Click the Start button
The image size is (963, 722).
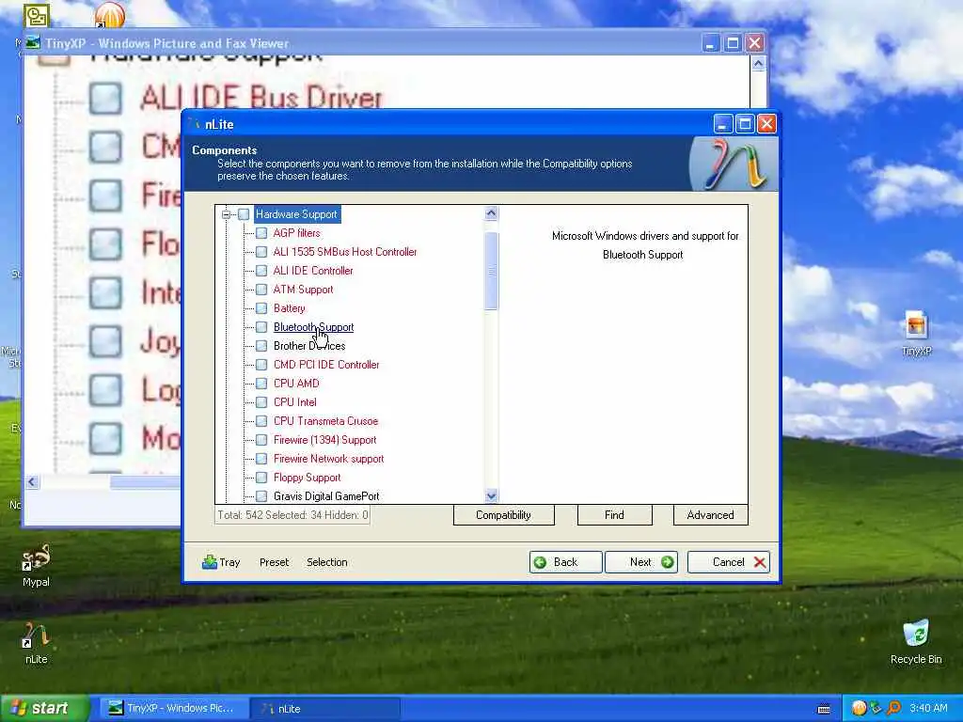[x=45, y=708]
